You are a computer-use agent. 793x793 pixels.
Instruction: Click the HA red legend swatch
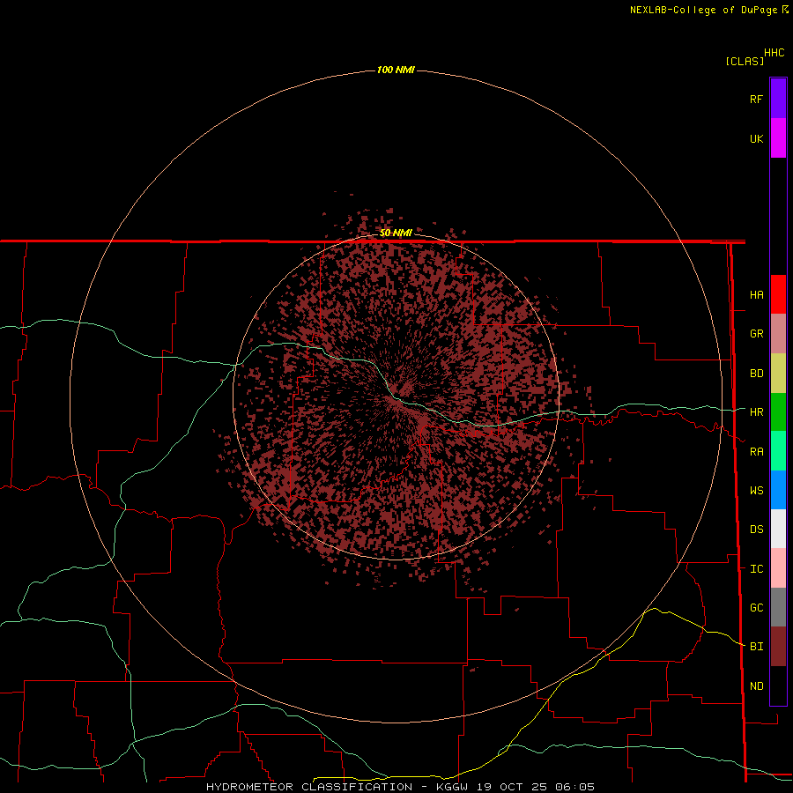point(778,294)
